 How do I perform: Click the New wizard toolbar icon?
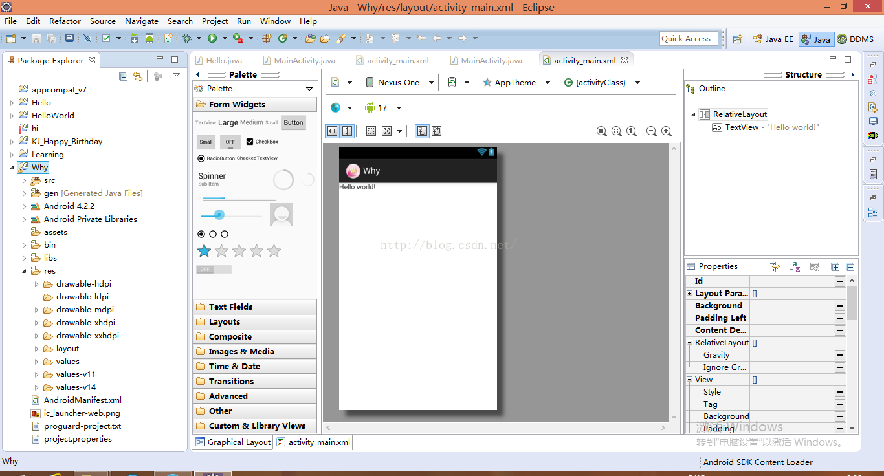point(11,39)
